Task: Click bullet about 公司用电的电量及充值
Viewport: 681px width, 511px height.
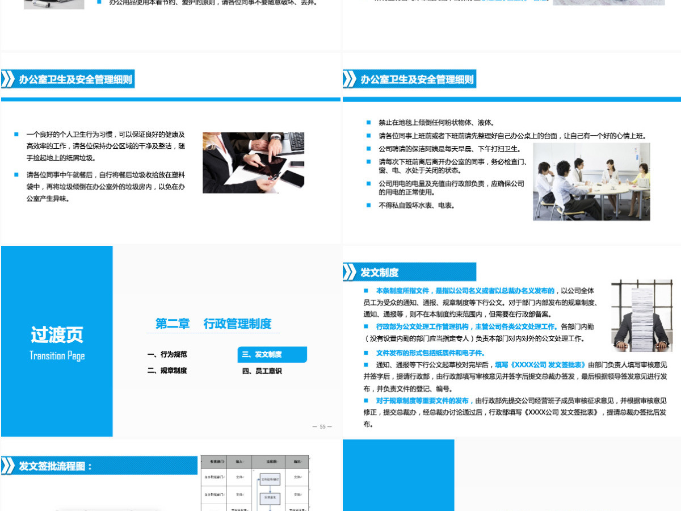Action: (x=452, y=188)
